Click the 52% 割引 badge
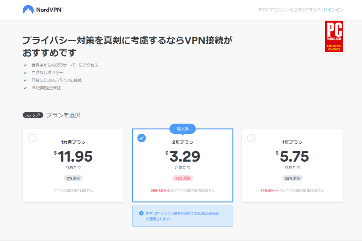The height and width of the screenshot is (241, 362). (x=292, y=178)
